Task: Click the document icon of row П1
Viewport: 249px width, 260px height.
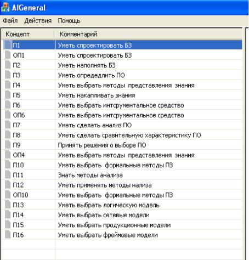Action: [8, 45]
